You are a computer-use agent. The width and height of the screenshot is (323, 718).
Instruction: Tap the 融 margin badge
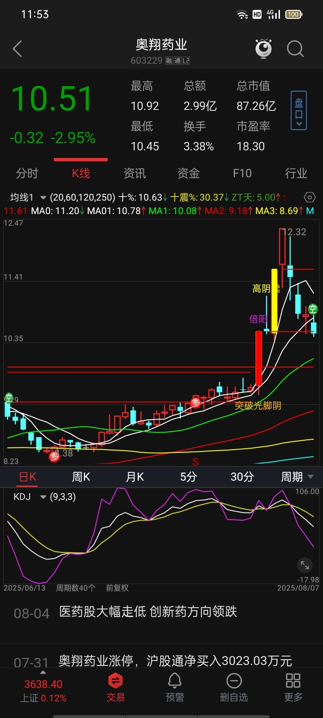pyautogui.click(x=169, y=61)
